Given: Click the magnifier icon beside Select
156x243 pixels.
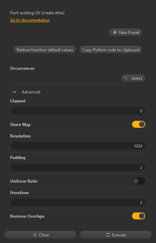Looking at the screenshot, I should [x=126, y=78].
